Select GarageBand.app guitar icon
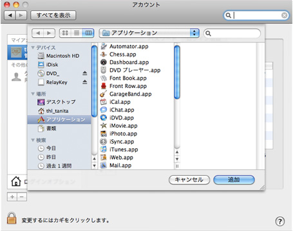Screen dimensions: 293x231 104,94
